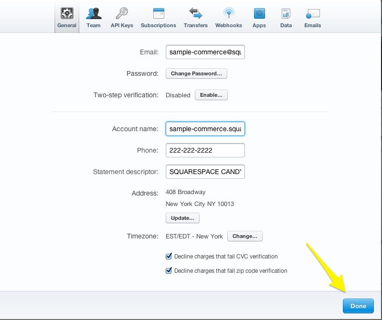Open the Webhooks settings icon
The width and height of the screenshot is (382, 320).
click(x=229, y=13)
